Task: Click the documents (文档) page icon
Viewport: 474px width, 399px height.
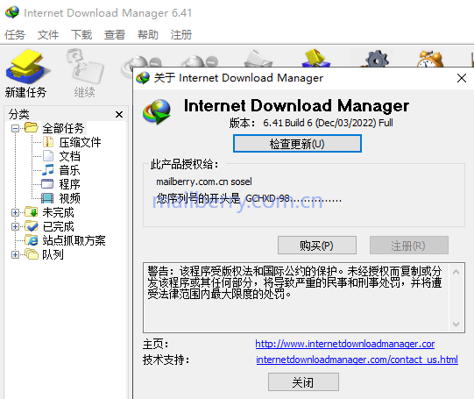Action: (48, 156)
